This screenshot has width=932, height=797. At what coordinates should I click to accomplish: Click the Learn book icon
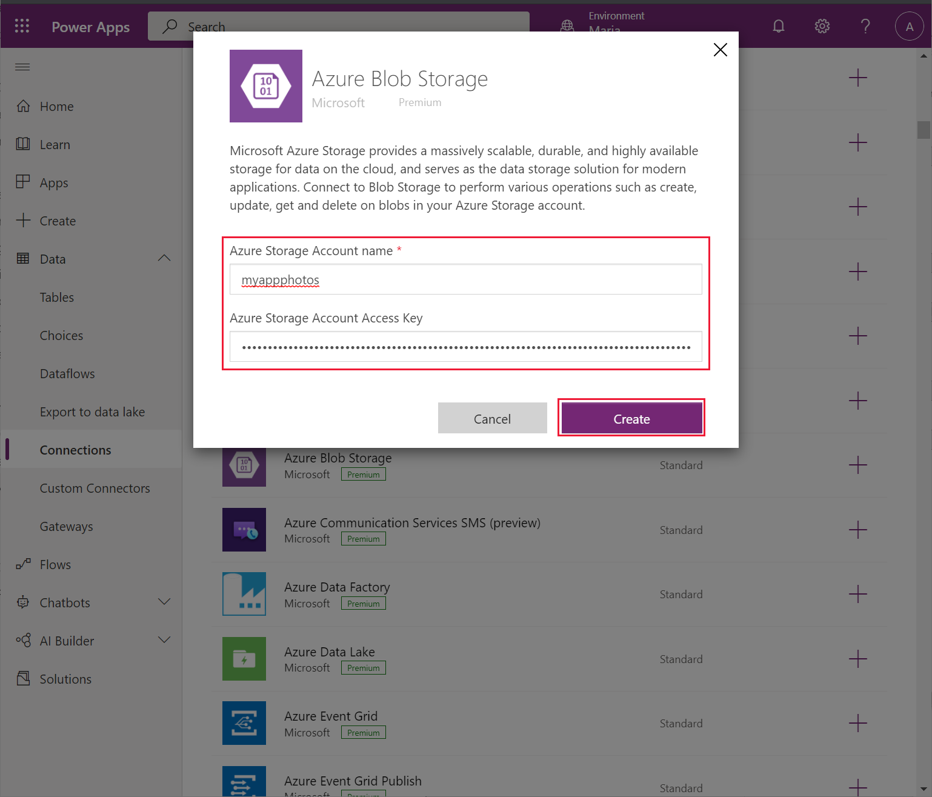pos(23,144)
